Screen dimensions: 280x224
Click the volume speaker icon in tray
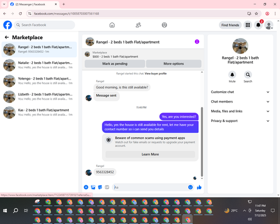click(x=250, y=219)
